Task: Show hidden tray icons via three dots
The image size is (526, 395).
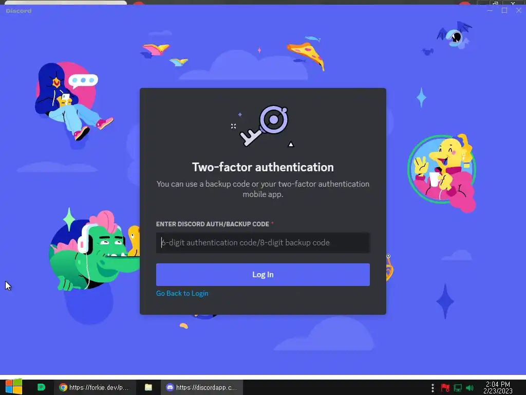Action: coord(433,388)
